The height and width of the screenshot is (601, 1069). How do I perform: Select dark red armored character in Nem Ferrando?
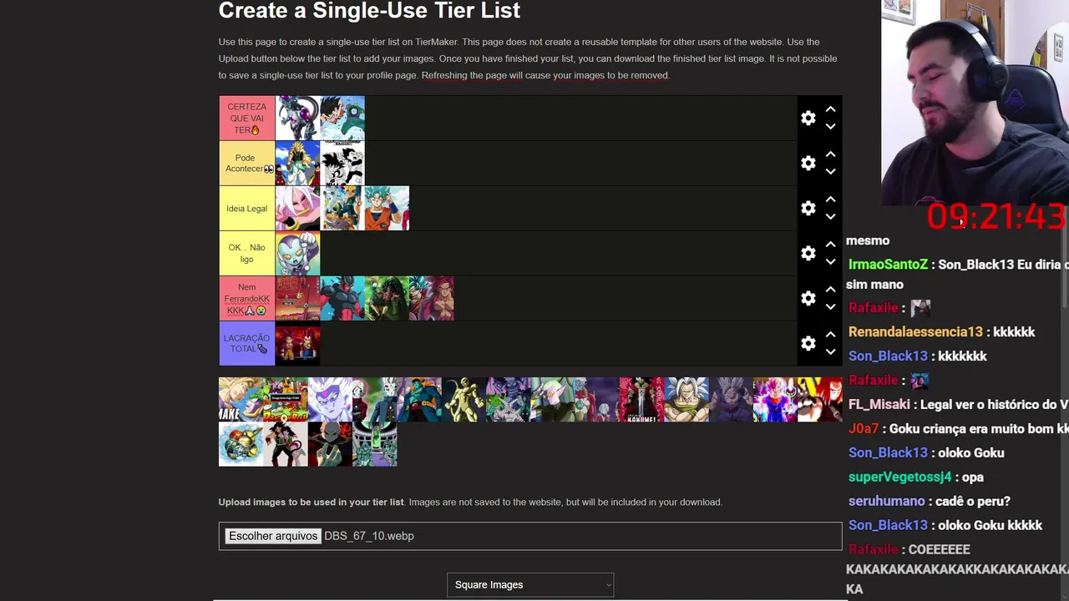pos(342,299)
